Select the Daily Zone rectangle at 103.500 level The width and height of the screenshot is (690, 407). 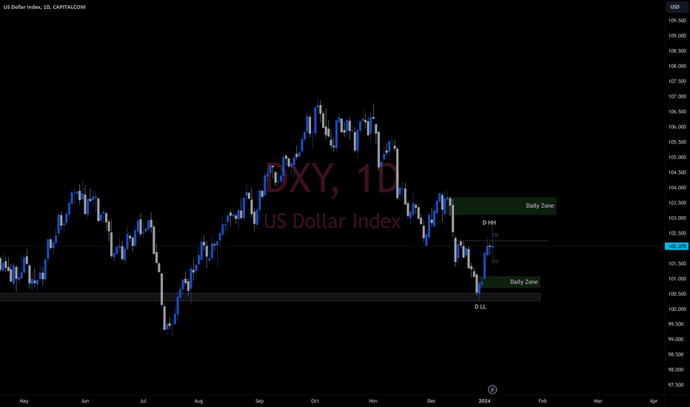pos(504,206)
